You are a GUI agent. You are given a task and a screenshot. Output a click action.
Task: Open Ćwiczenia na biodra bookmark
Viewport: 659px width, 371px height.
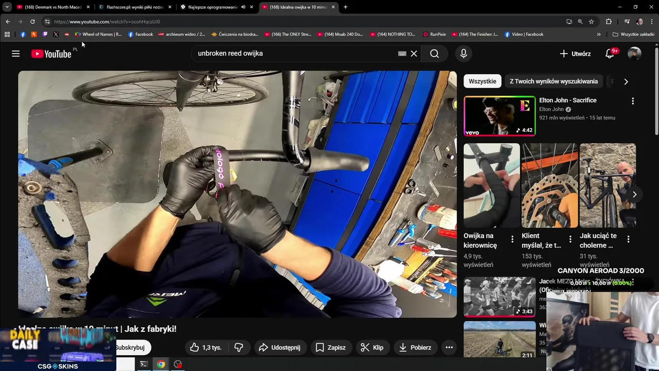[x=234, y=35]
